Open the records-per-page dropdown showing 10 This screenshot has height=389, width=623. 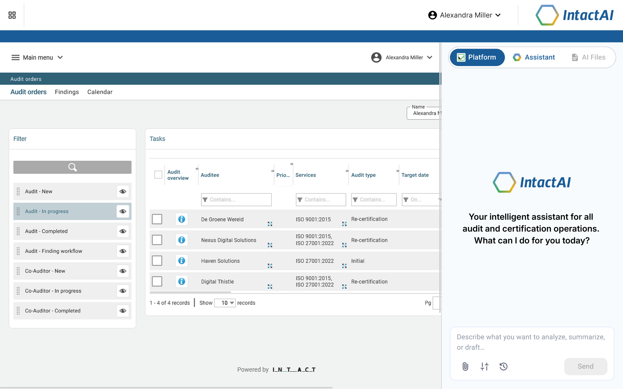(x=225, y=303)
